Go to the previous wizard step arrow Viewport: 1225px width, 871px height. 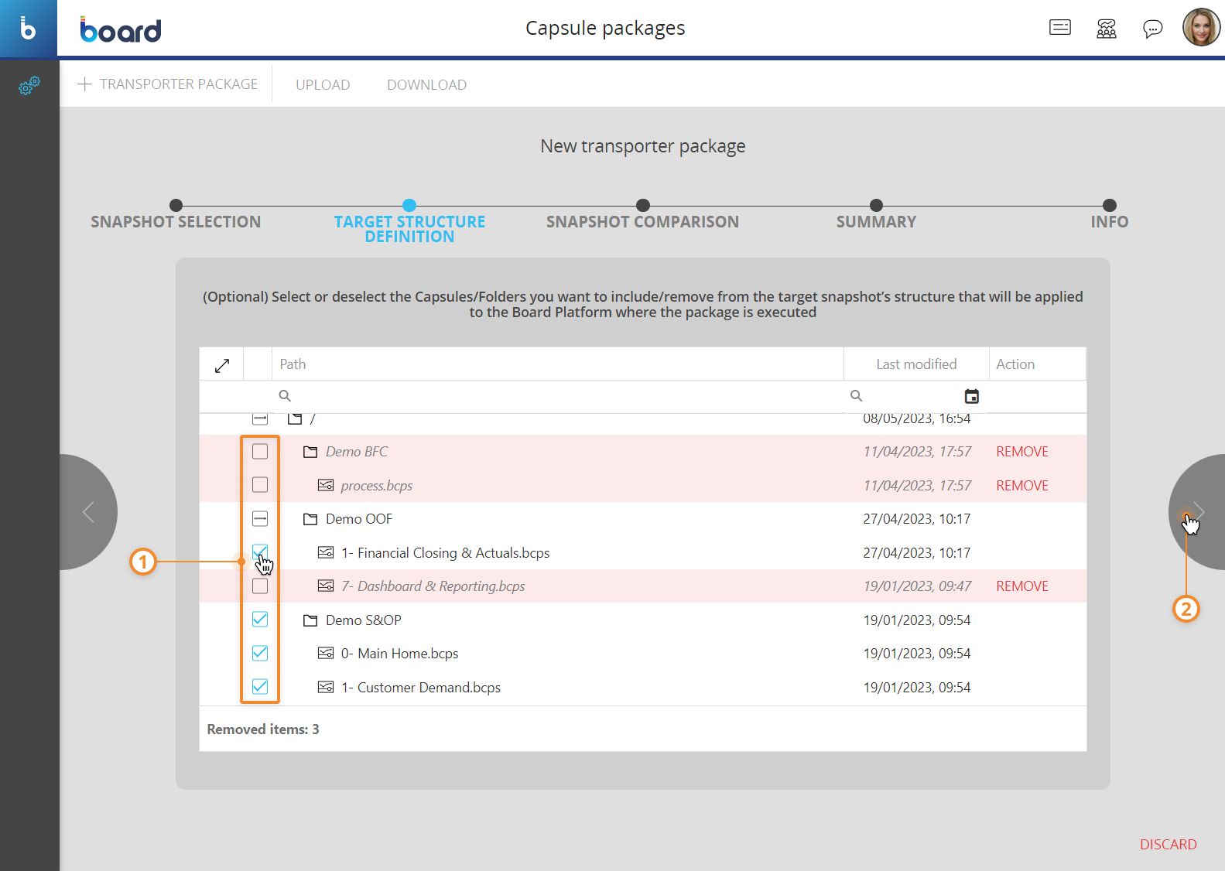tap(88, 512)
